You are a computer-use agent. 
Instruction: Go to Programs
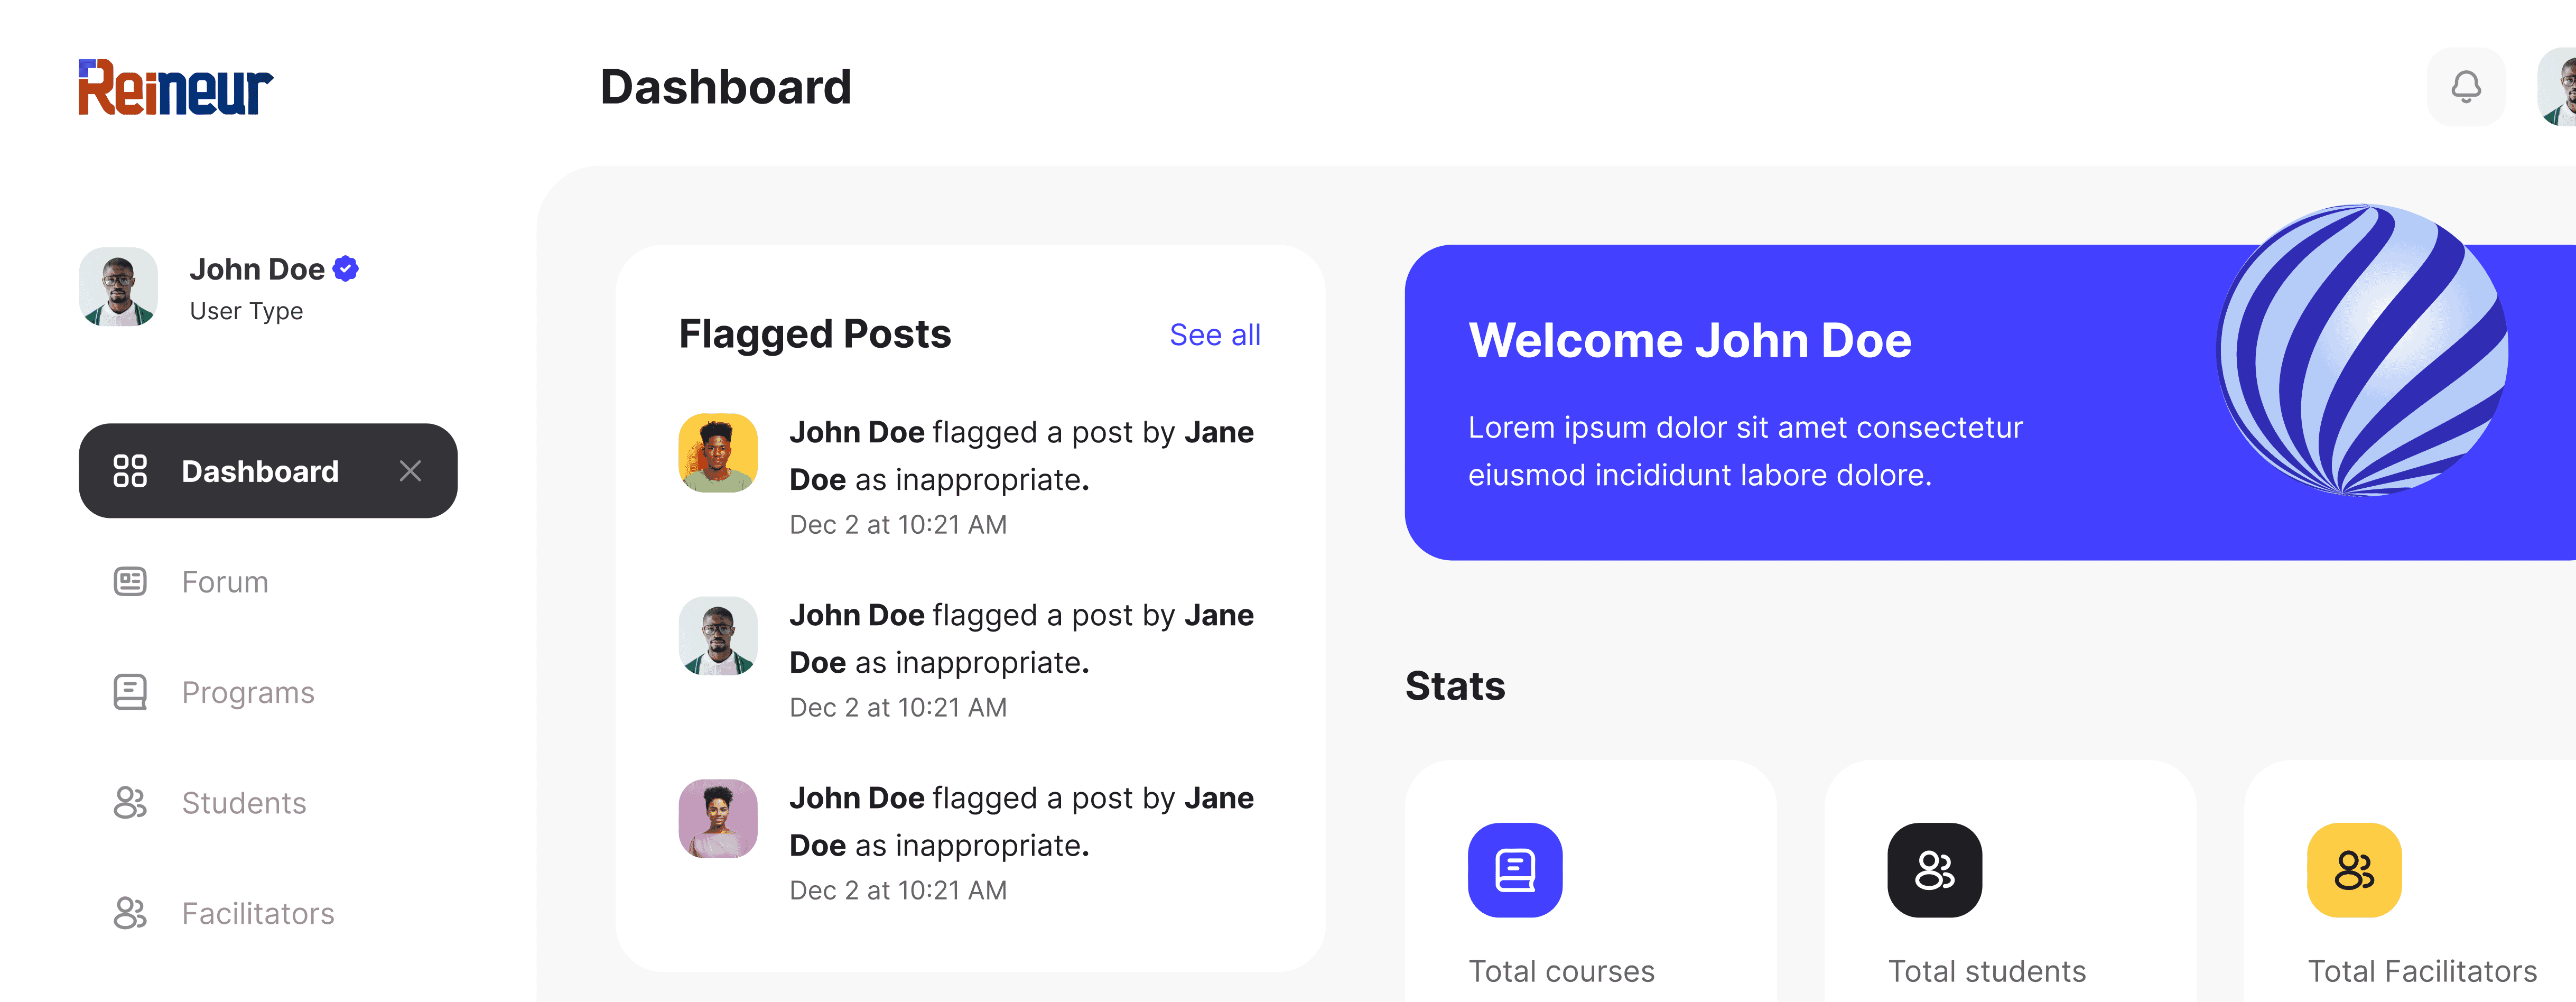248,692
